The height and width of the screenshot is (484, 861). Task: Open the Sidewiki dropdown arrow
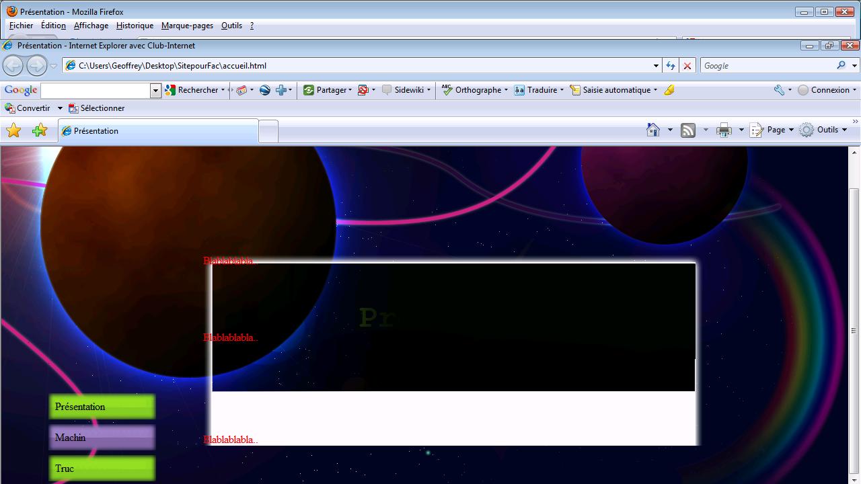(x=428, y=90)
